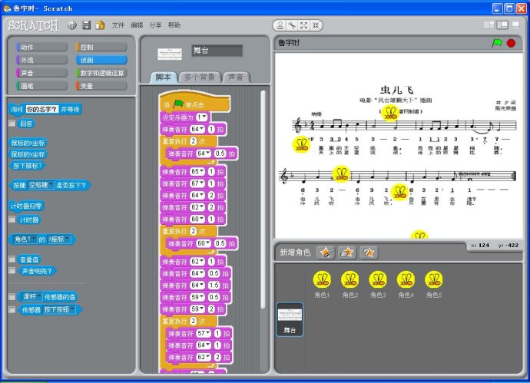This screenshot has width=530, height=383.
Task: Click the share project icon
Action: coord(100,25)
